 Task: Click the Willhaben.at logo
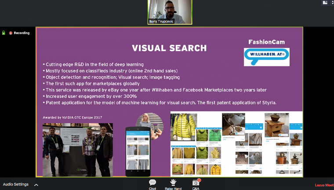point(267,57)
